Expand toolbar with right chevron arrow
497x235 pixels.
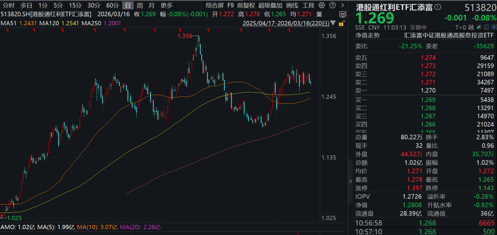pyautogui.click(x=343, y=6)
